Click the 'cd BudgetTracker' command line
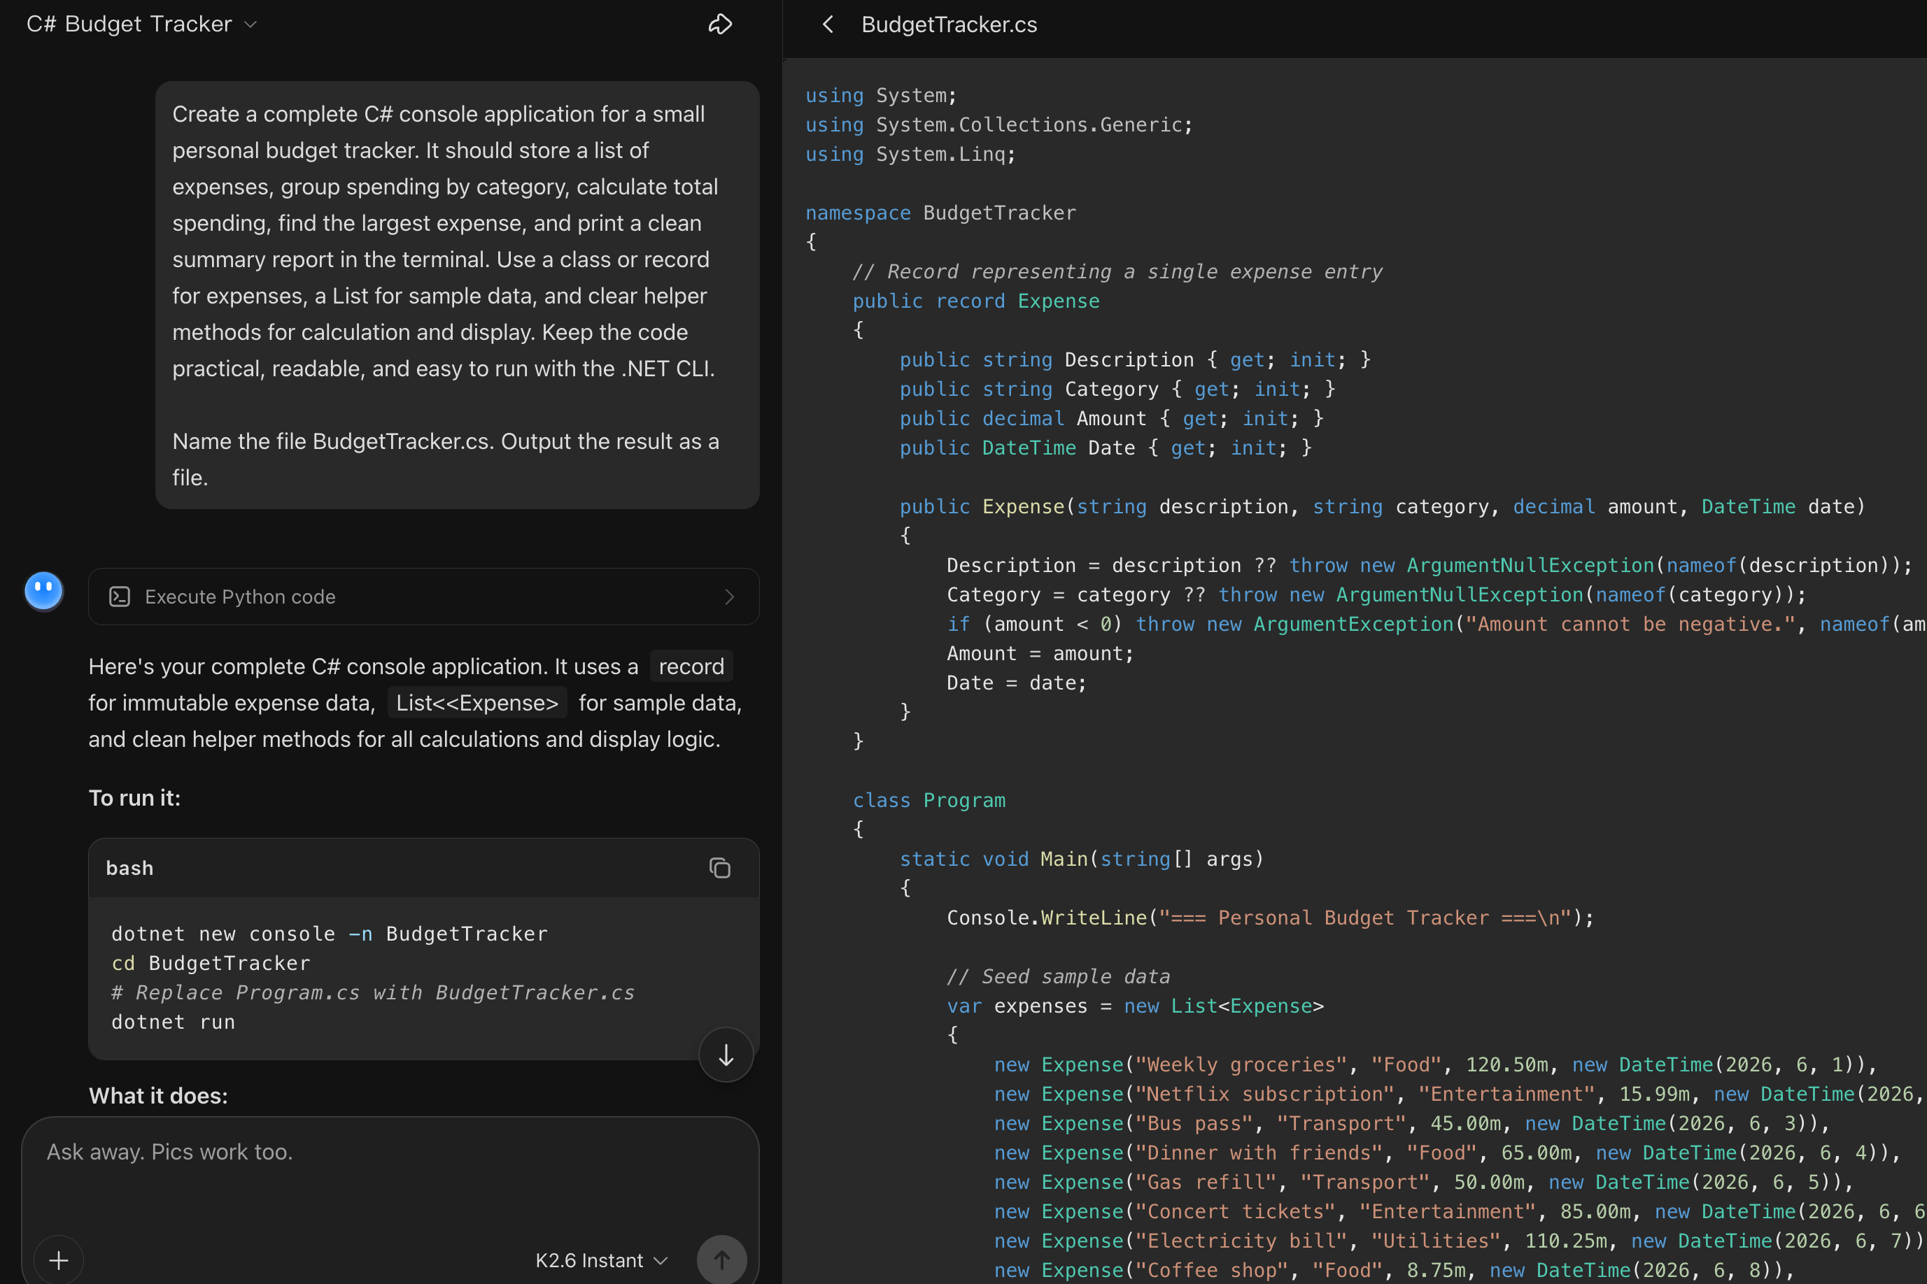This screenshot has width=1927, height=1284. (x=211, y=963)
